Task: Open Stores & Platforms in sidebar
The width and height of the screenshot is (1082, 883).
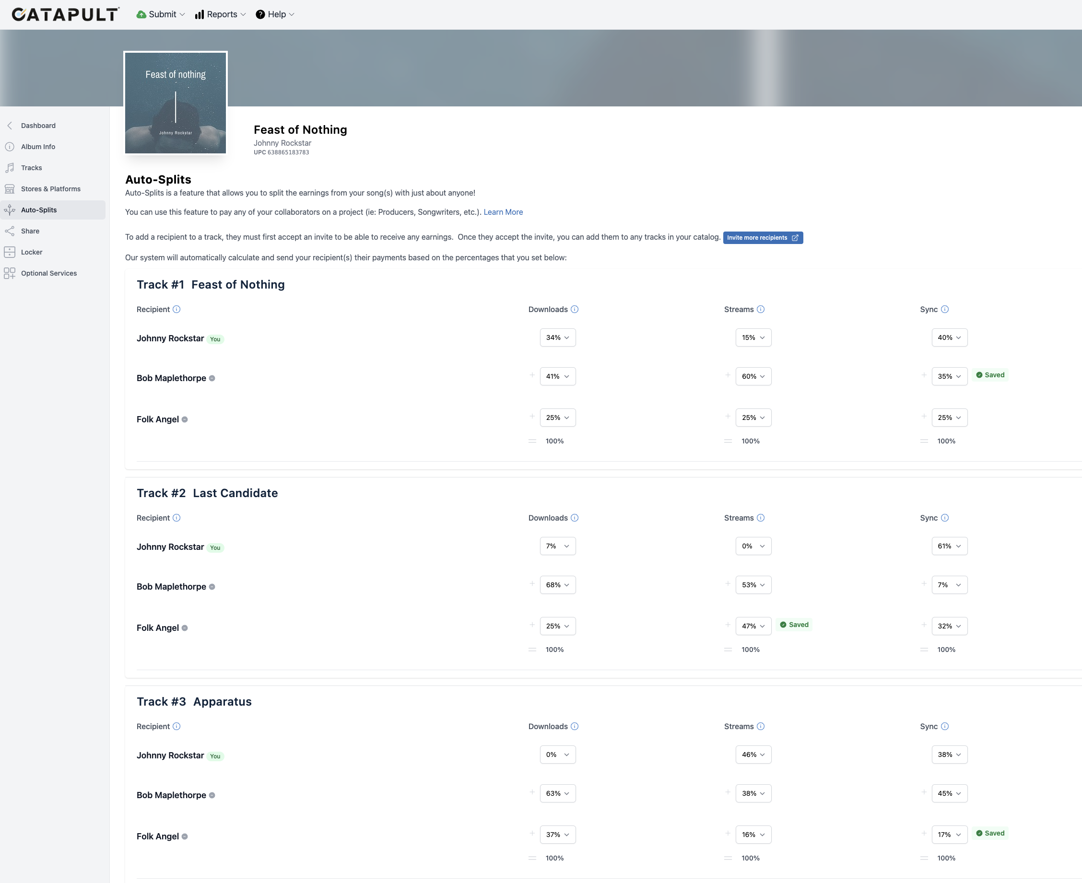Action: coord(53,189)
